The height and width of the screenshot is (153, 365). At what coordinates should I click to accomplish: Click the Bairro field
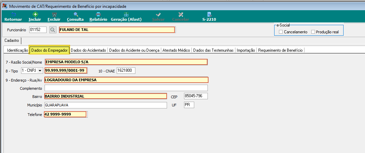pos(106,96)
